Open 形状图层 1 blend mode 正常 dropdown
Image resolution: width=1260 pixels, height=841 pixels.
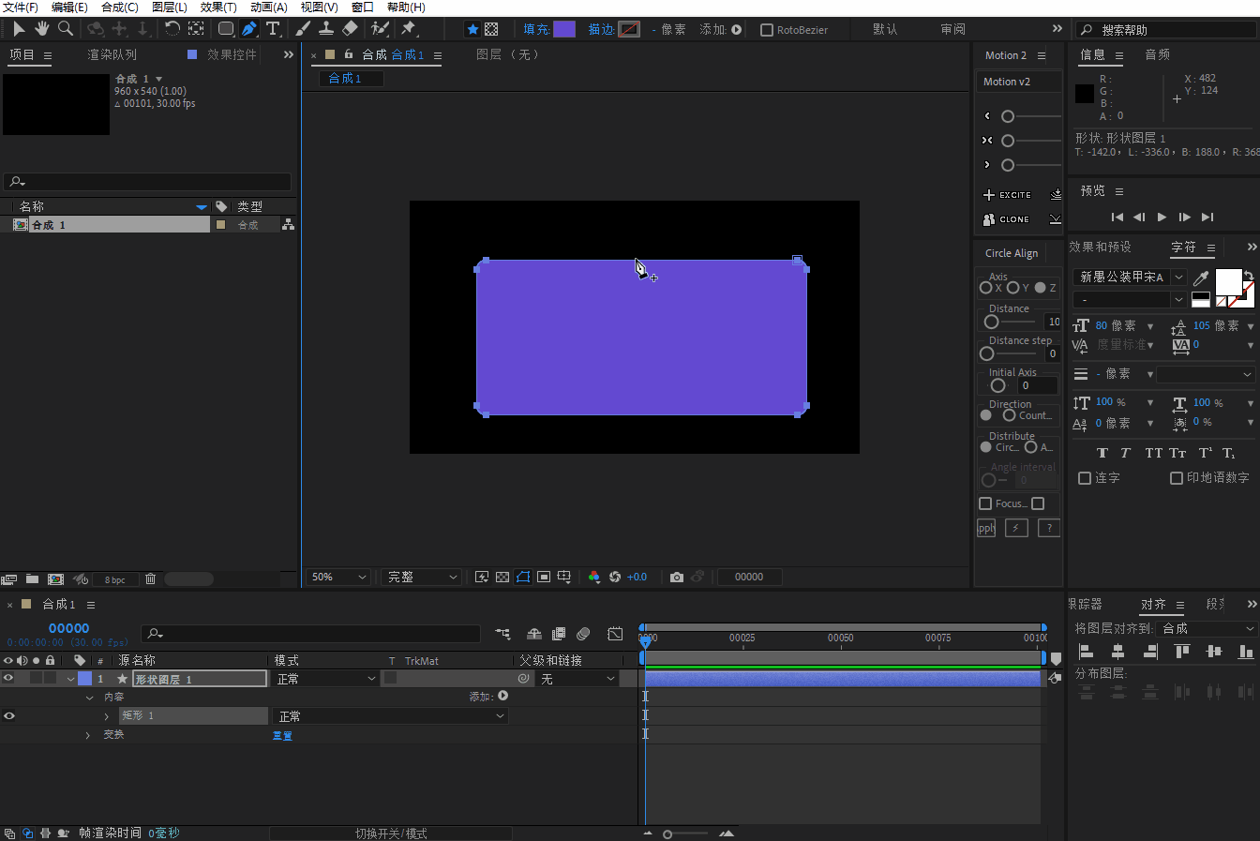click(325, 679)
